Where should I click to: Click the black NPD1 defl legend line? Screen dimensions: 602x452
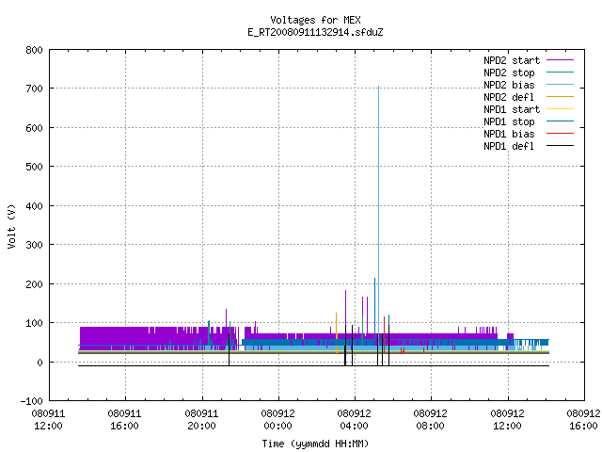click(x=560, y=146)
